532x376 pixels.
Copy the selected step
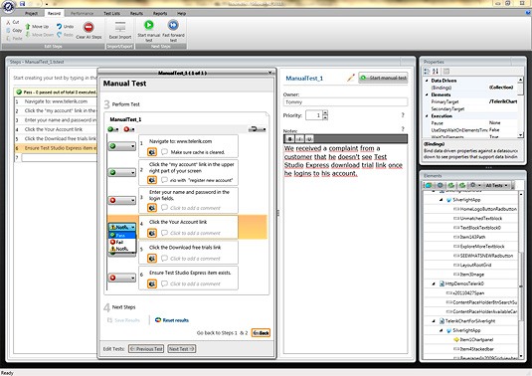point(14,30)
